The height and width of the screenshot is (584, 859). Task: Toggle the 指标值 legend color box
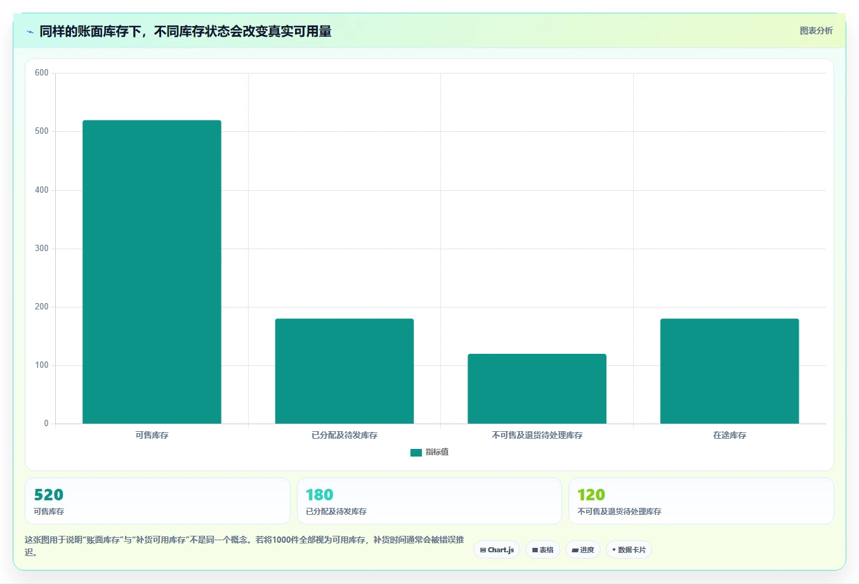[x=416, y=452]
